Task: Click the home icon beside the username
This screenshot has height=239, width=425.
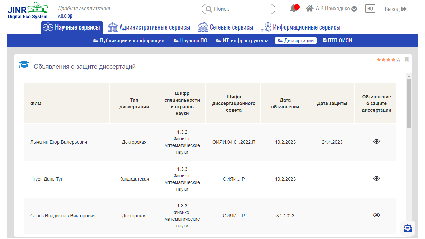Action: [x=310, y=9]
